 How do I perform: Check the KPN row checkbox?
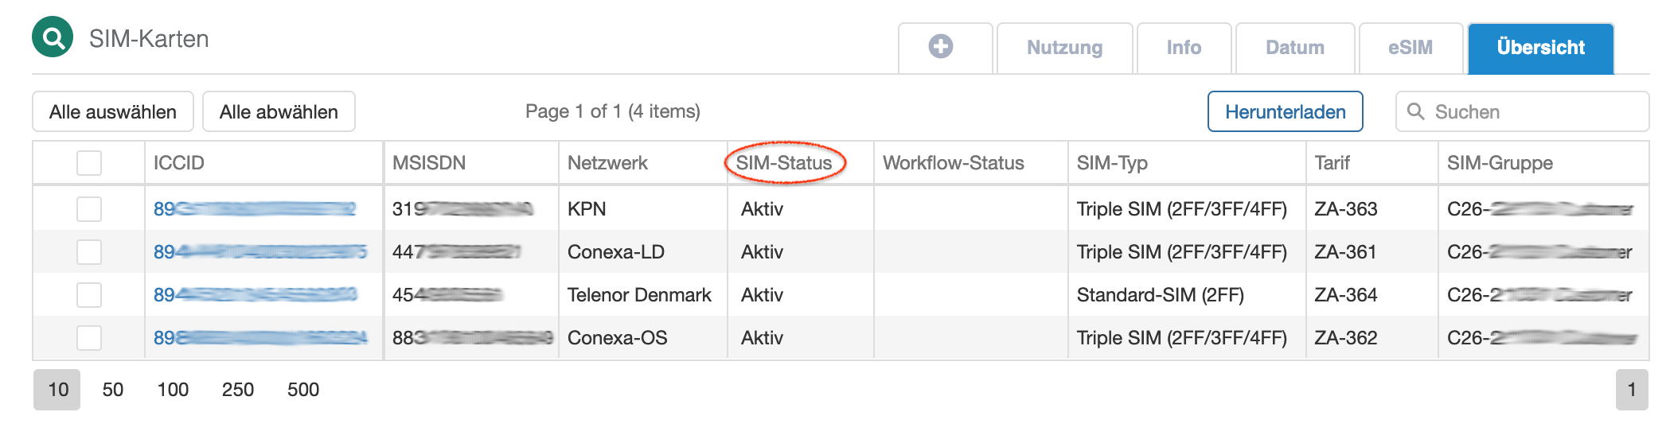click(89, 209)
